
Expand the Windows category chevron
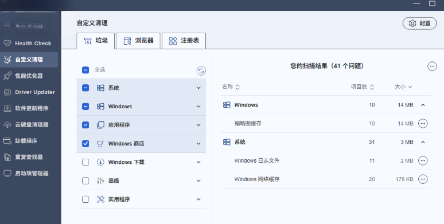(x=198, y=107)
